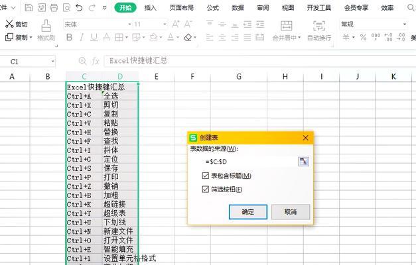Switch to the 公式 tab

213,8
